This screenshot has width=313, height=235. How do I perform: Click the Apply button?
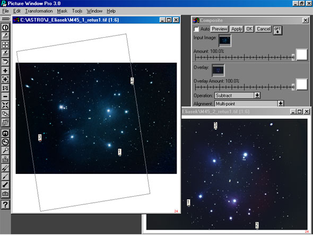[x=237, y=29]
